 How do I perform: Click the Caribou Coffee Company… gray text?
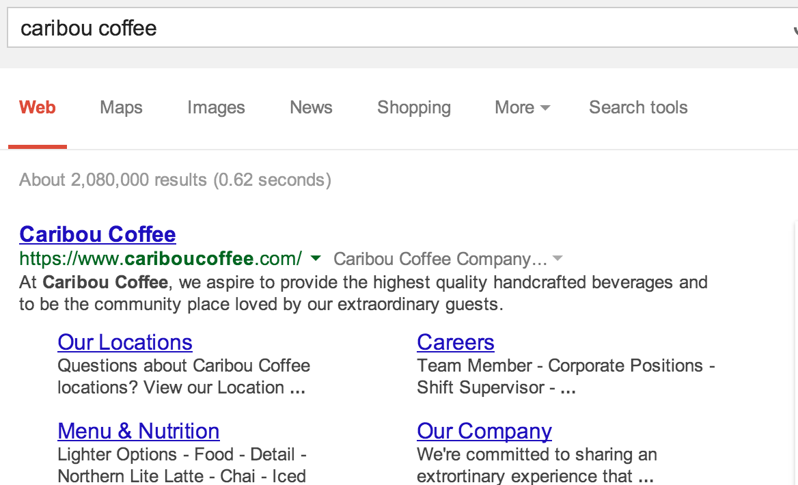coord(440,258)
